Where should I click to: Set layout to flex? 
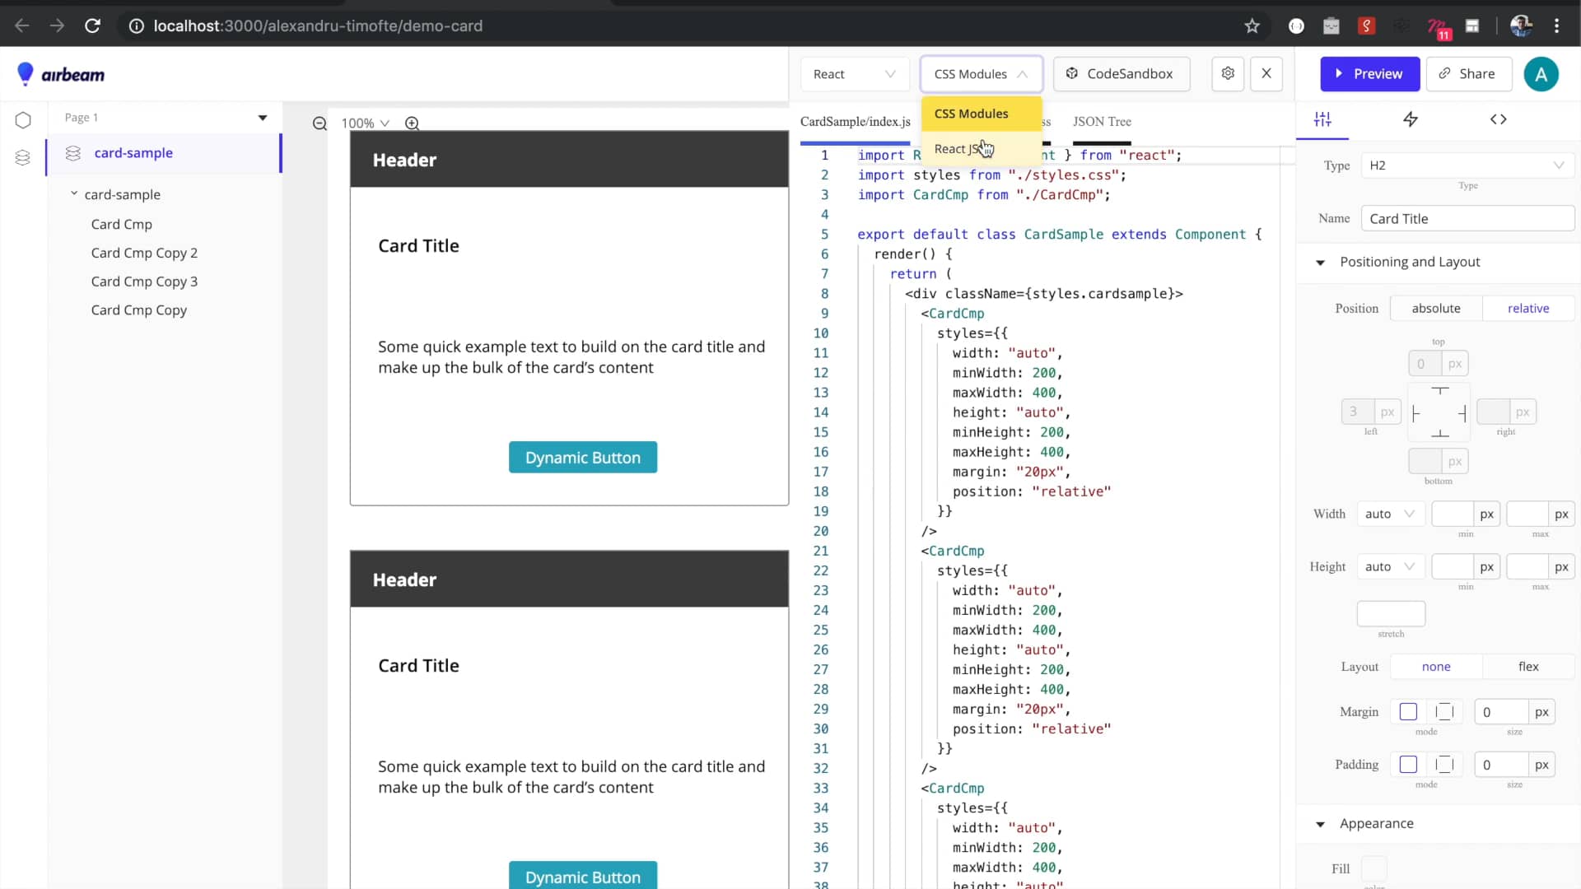(x=1528, y=667)
